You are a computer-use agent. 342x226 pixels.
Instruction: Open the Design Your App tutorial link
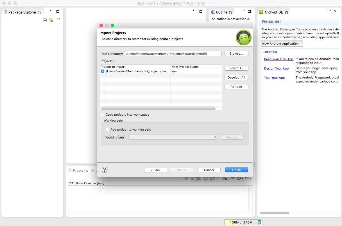[276, 68]
